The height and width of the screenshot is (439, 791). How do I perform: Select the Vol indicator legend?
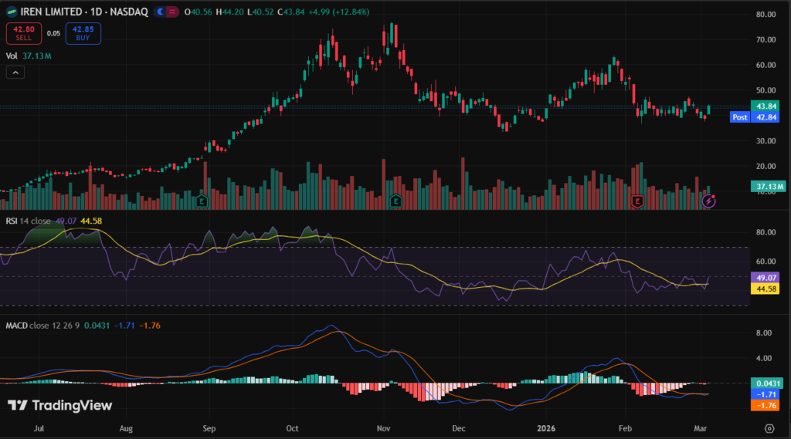[x=12, y=56]
